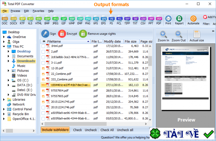Open the Edit menu

click(x=26, y=11)
